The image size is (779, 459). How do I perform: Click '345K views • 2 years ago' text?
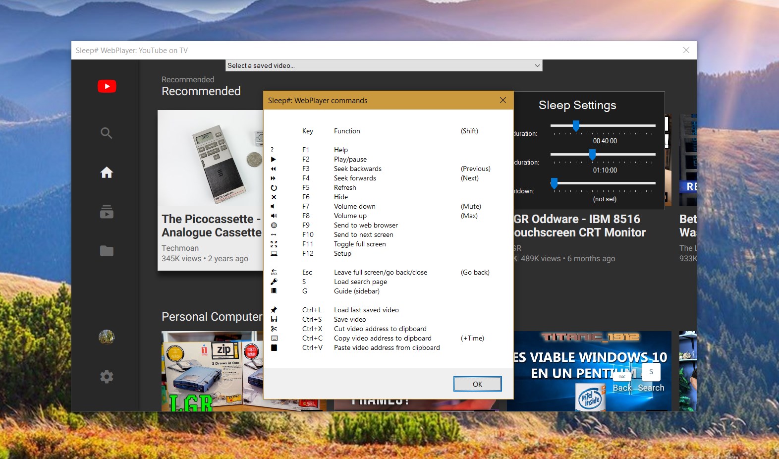[205, 258]
